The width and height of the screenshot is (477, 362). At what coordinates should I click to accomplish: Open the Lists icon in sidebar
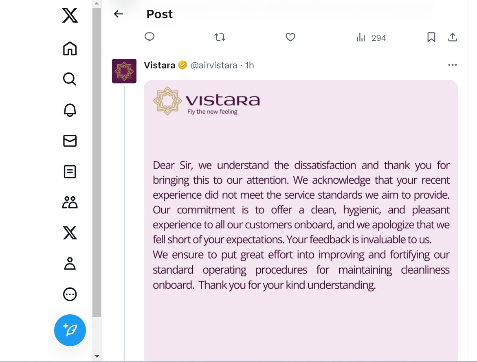(70, 171)
